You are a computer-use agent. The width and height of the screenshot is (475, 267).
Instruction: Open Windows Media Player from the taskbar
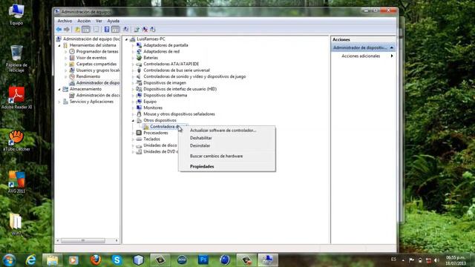[x=73, y=260]
